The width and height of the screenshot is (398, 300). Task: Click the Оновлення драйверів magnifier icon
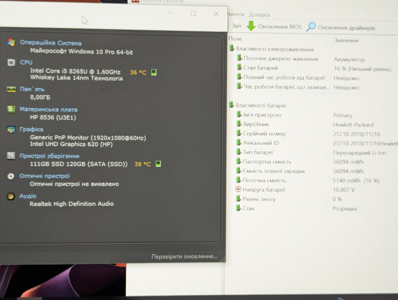[x=311, y=27]
